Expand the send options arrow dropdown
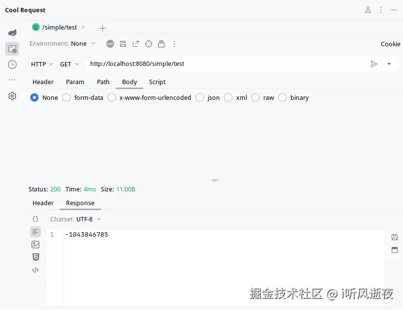The height and width of the screenshot is (310, 403). [389, 64]
